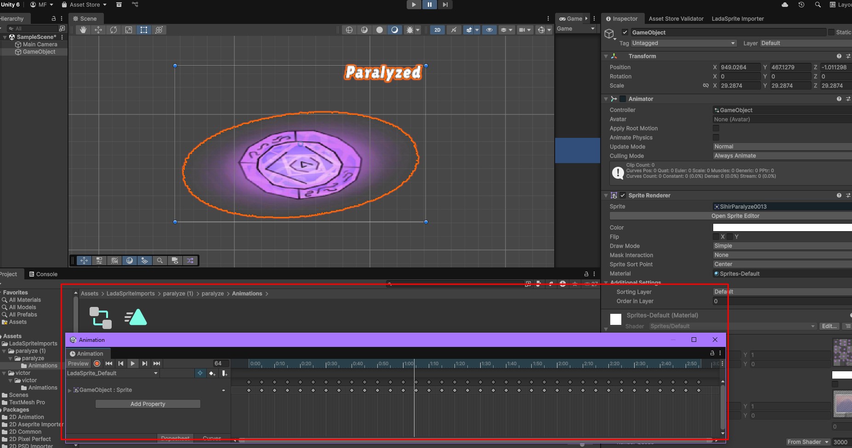
Task: Expand the GameObject : Sprite track
Action: click(x=70, y=390)
